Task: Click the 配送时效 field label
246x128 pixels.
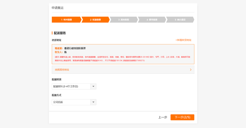Action: point(57,79)
